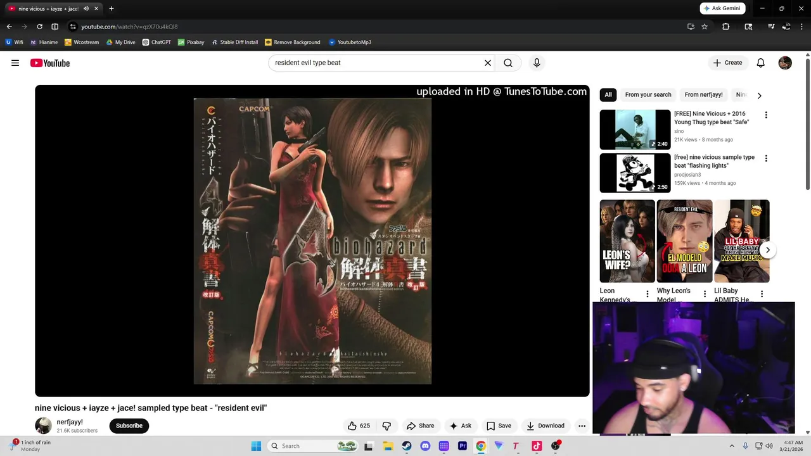Open Steam from the taskbar

pos(407,446)
